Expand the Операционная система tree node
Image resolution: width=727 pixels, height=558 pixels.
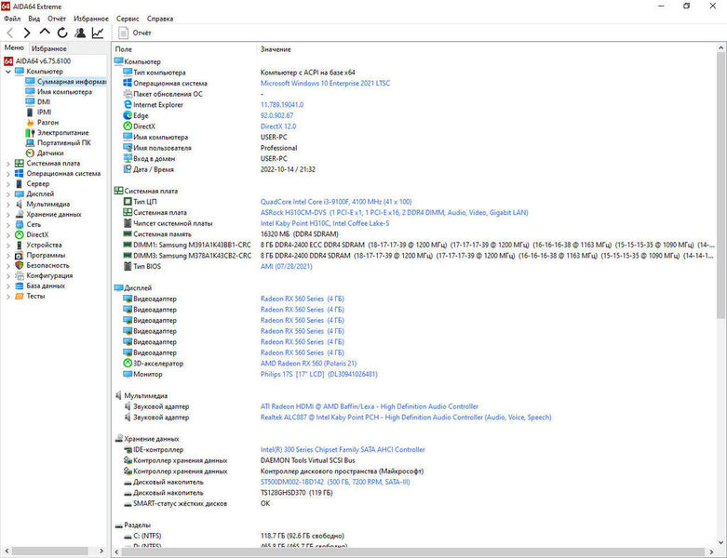click(7, 174)
